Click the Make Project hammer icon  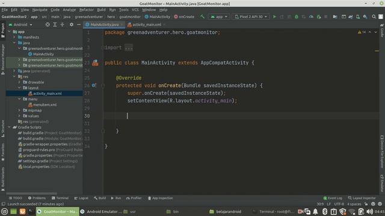[202, 17]
